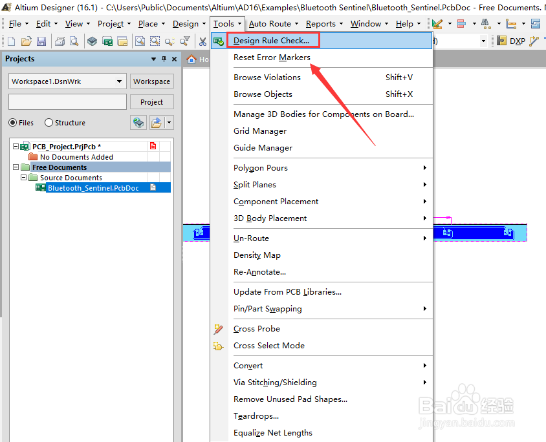
Task: Choose Design Rule Check from Tools menu
Action: click(322, 40)
